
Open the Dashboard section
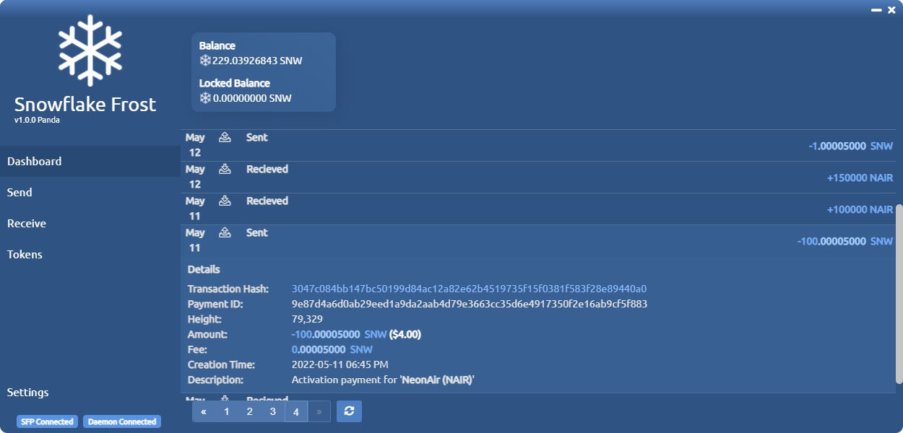pos(90,162)
